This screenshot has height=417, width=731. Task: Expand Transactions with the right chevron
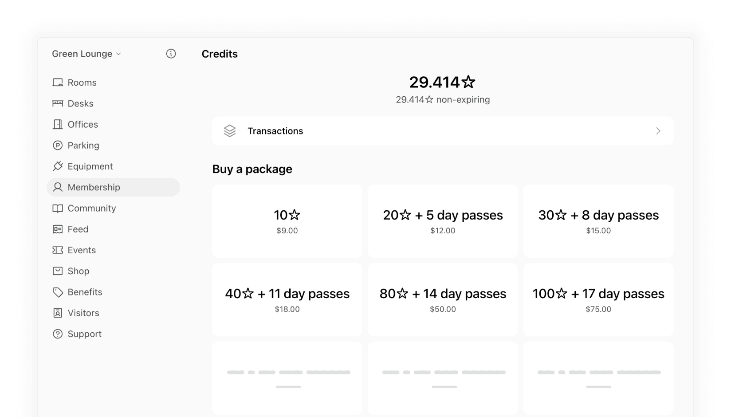coord(658,131)
